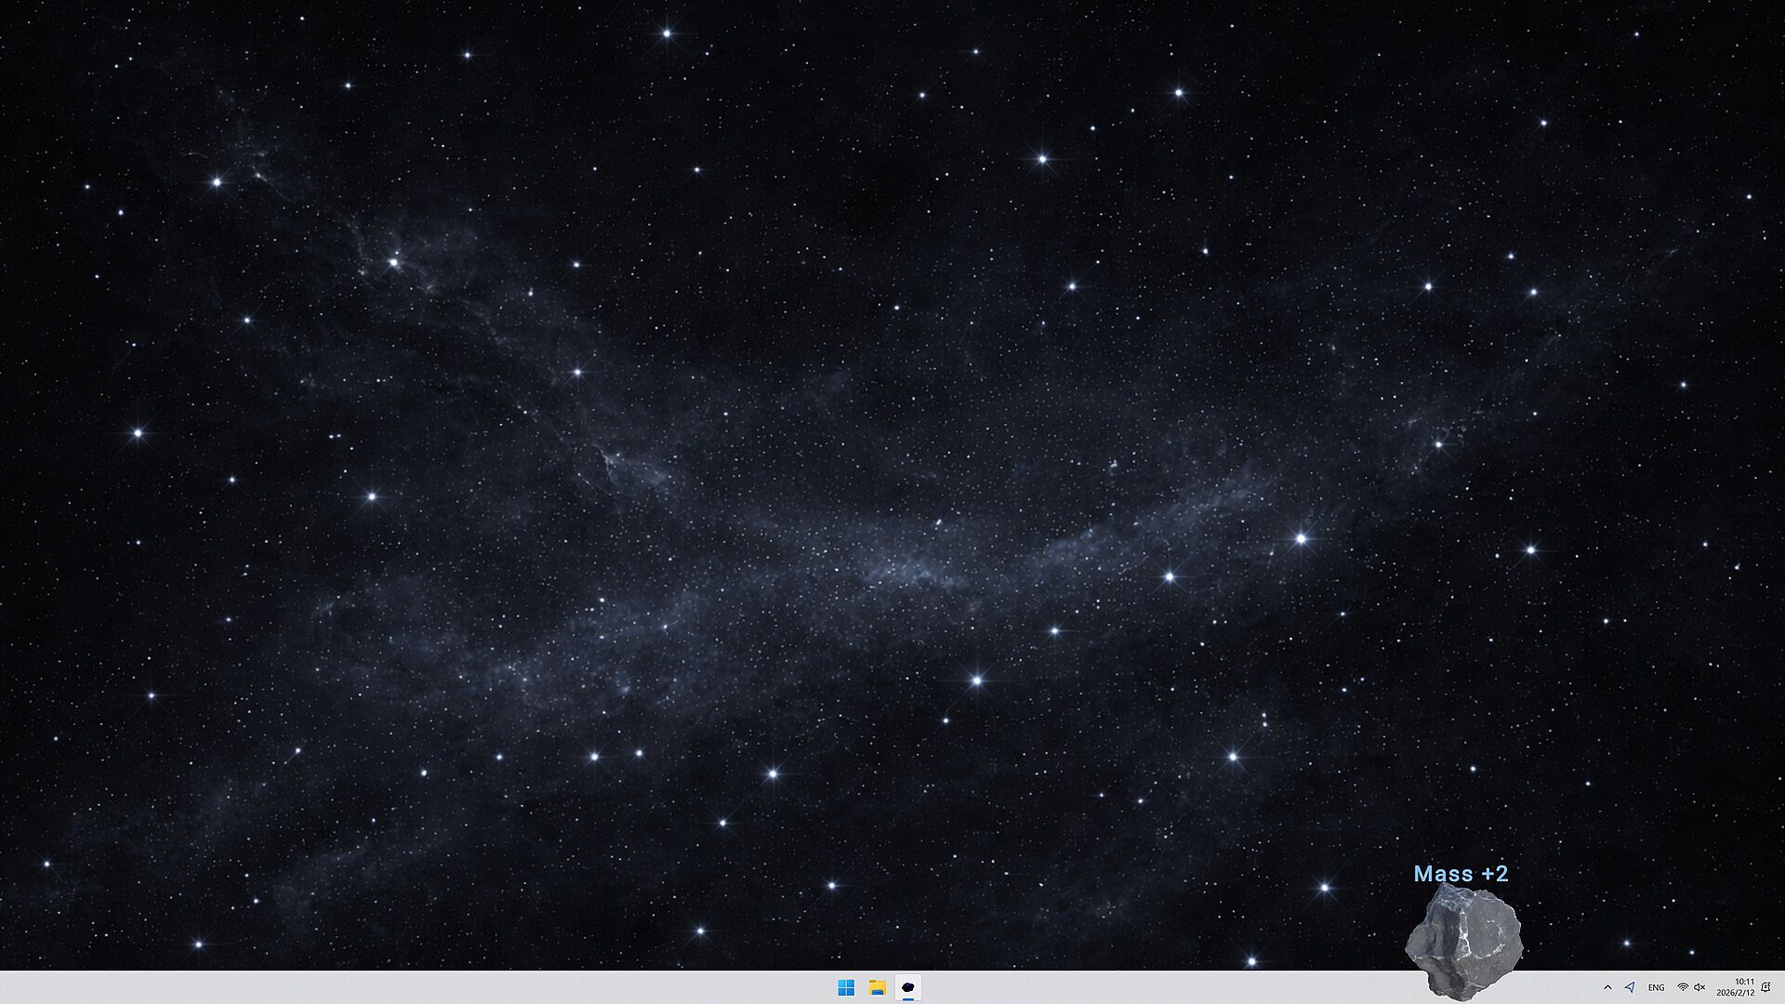Open the ENG input language switcher
Screen dimensions: 1785x1004
[1656, 987]
